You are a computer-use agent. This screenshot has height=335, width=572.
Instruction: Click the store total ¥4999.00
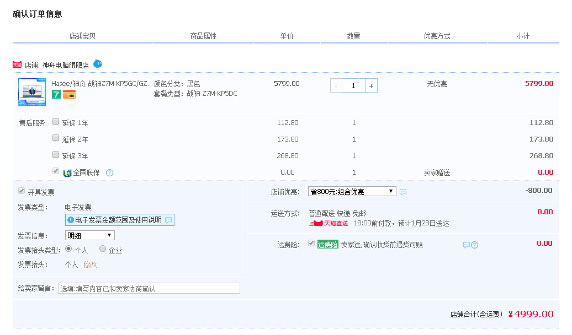pos(531,314)
